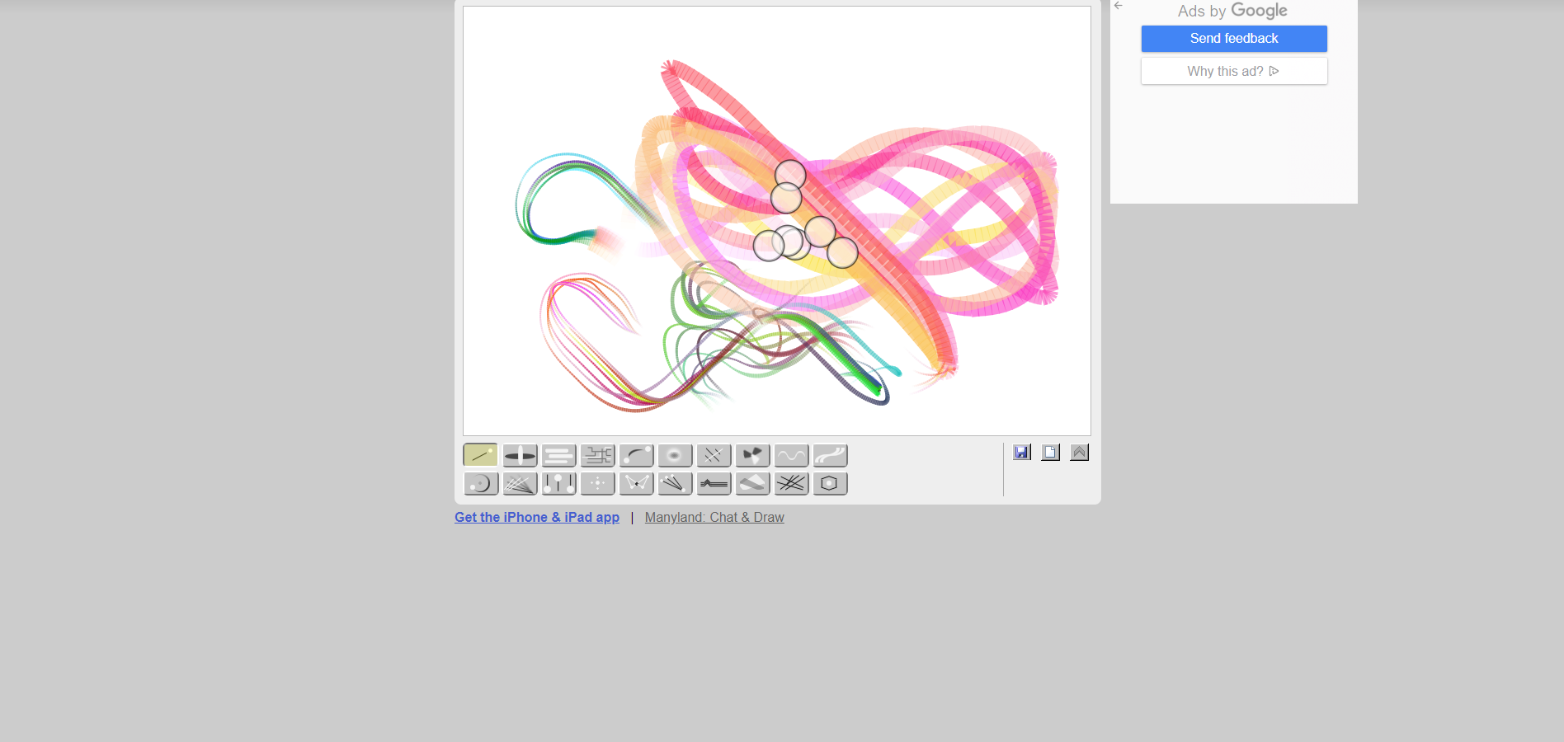This screenshot has height=742, width=1564.
Task: Choose the vertical sliders brush
Action: [558, 483]
